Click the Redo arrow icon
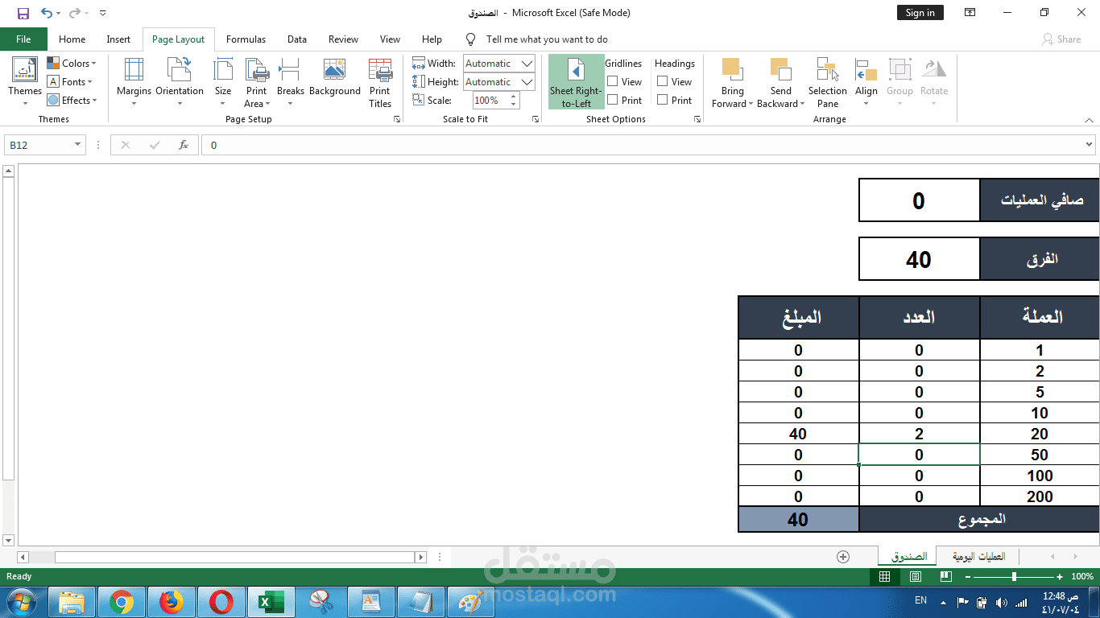This screenshot has height=618, width=1100. point(75,13)
